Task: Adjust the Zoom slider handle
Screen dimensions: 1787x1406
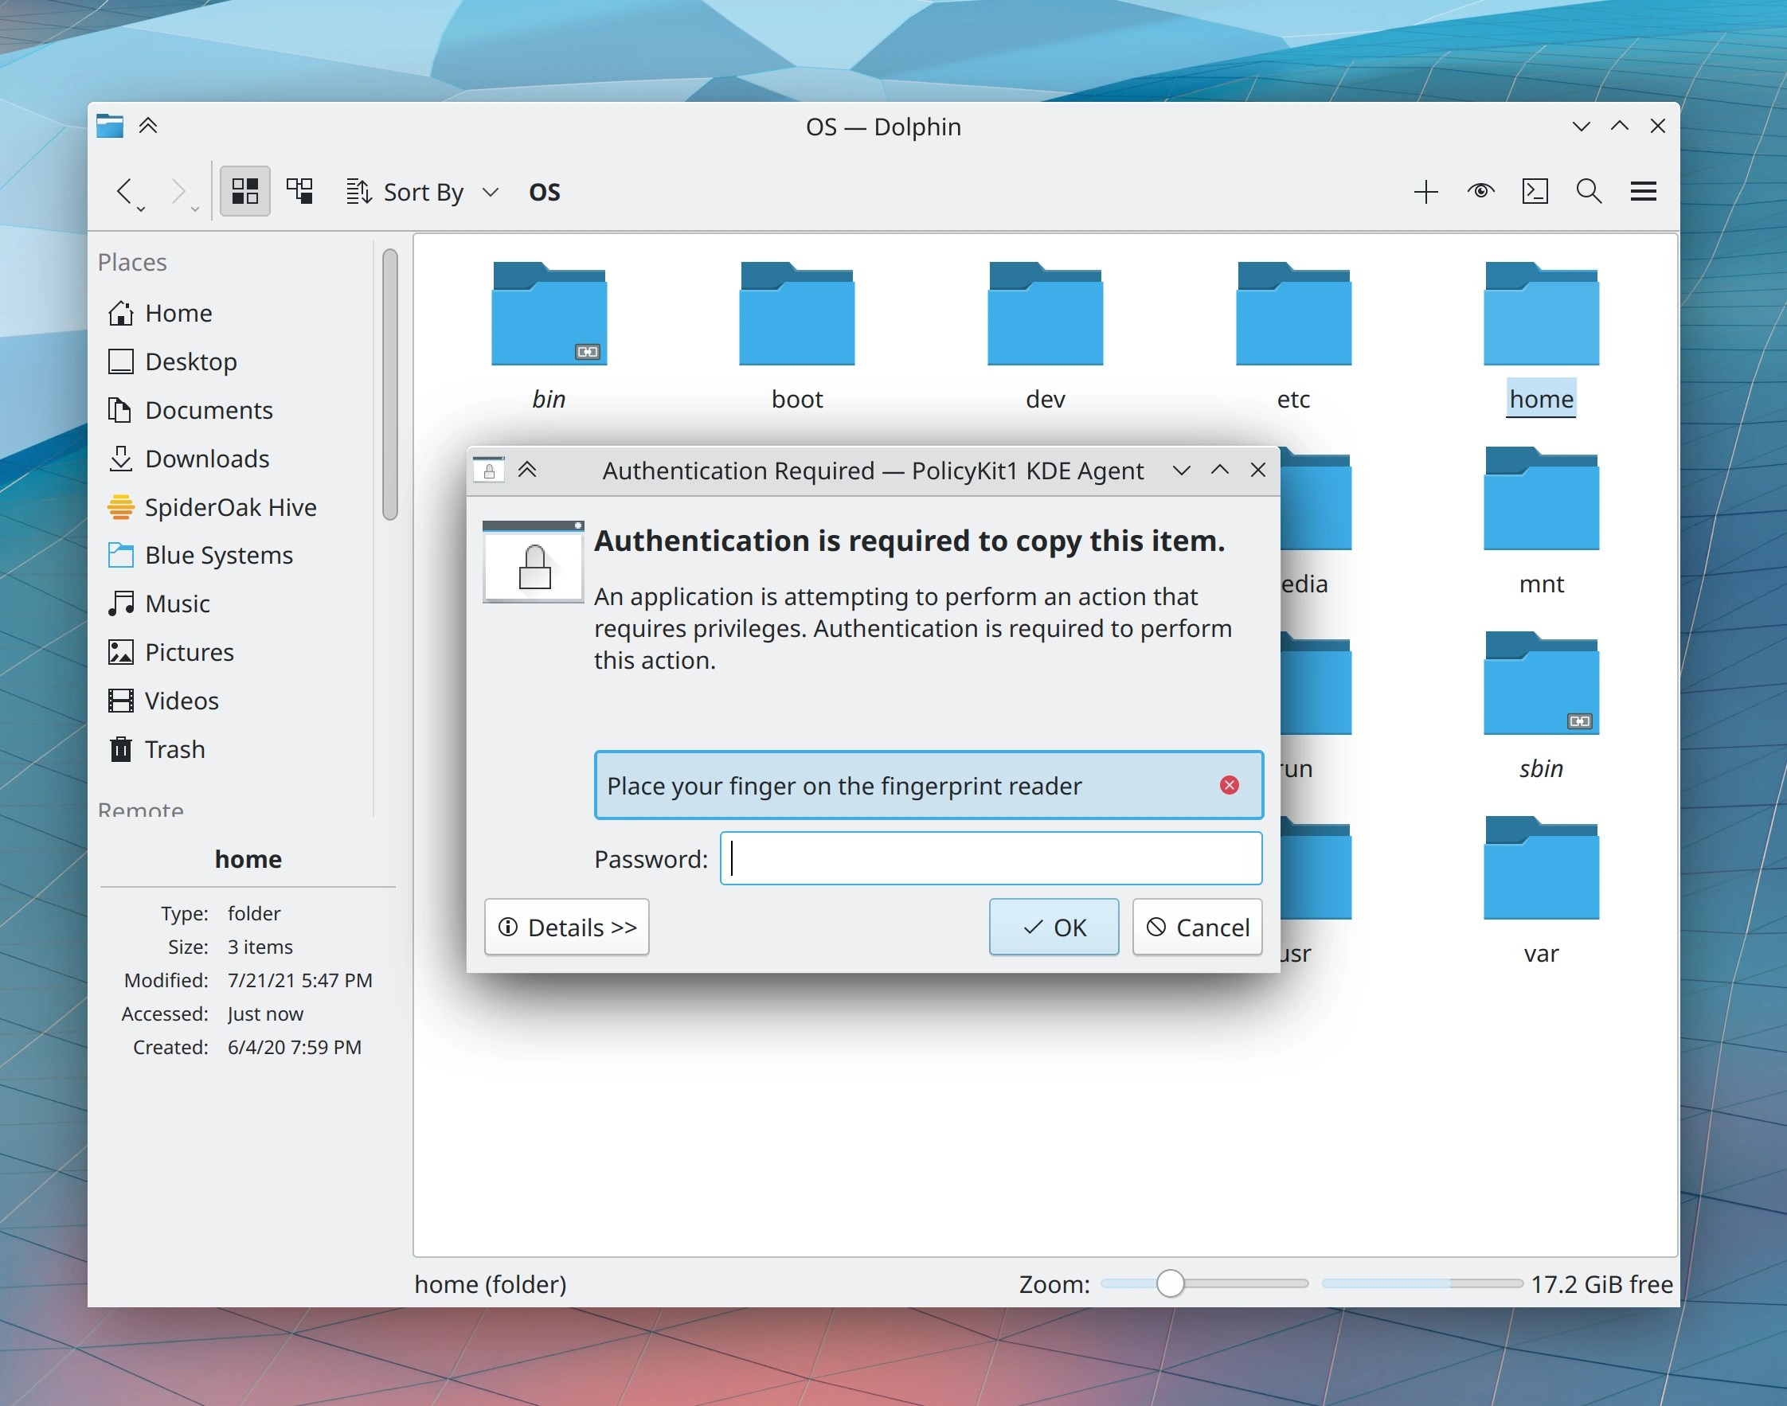Action: click(1169, 1283)
